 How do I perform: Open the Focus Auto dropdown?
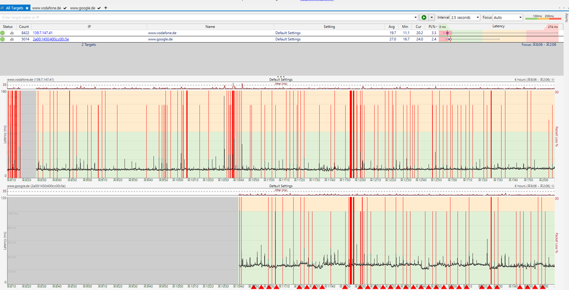point(507,18)
